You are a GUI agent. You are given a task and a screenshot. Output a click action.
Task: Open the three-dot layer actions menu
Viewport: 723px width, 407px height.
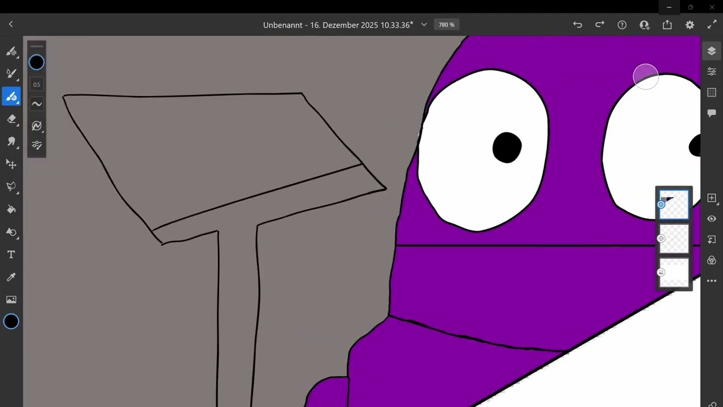[x=712, y=281]
